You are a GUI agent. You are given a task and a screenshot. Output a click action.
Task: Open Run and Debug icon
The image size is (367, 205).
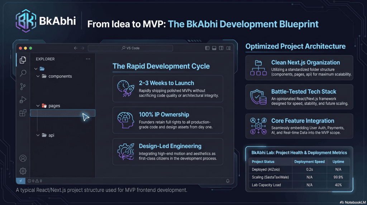23,100
